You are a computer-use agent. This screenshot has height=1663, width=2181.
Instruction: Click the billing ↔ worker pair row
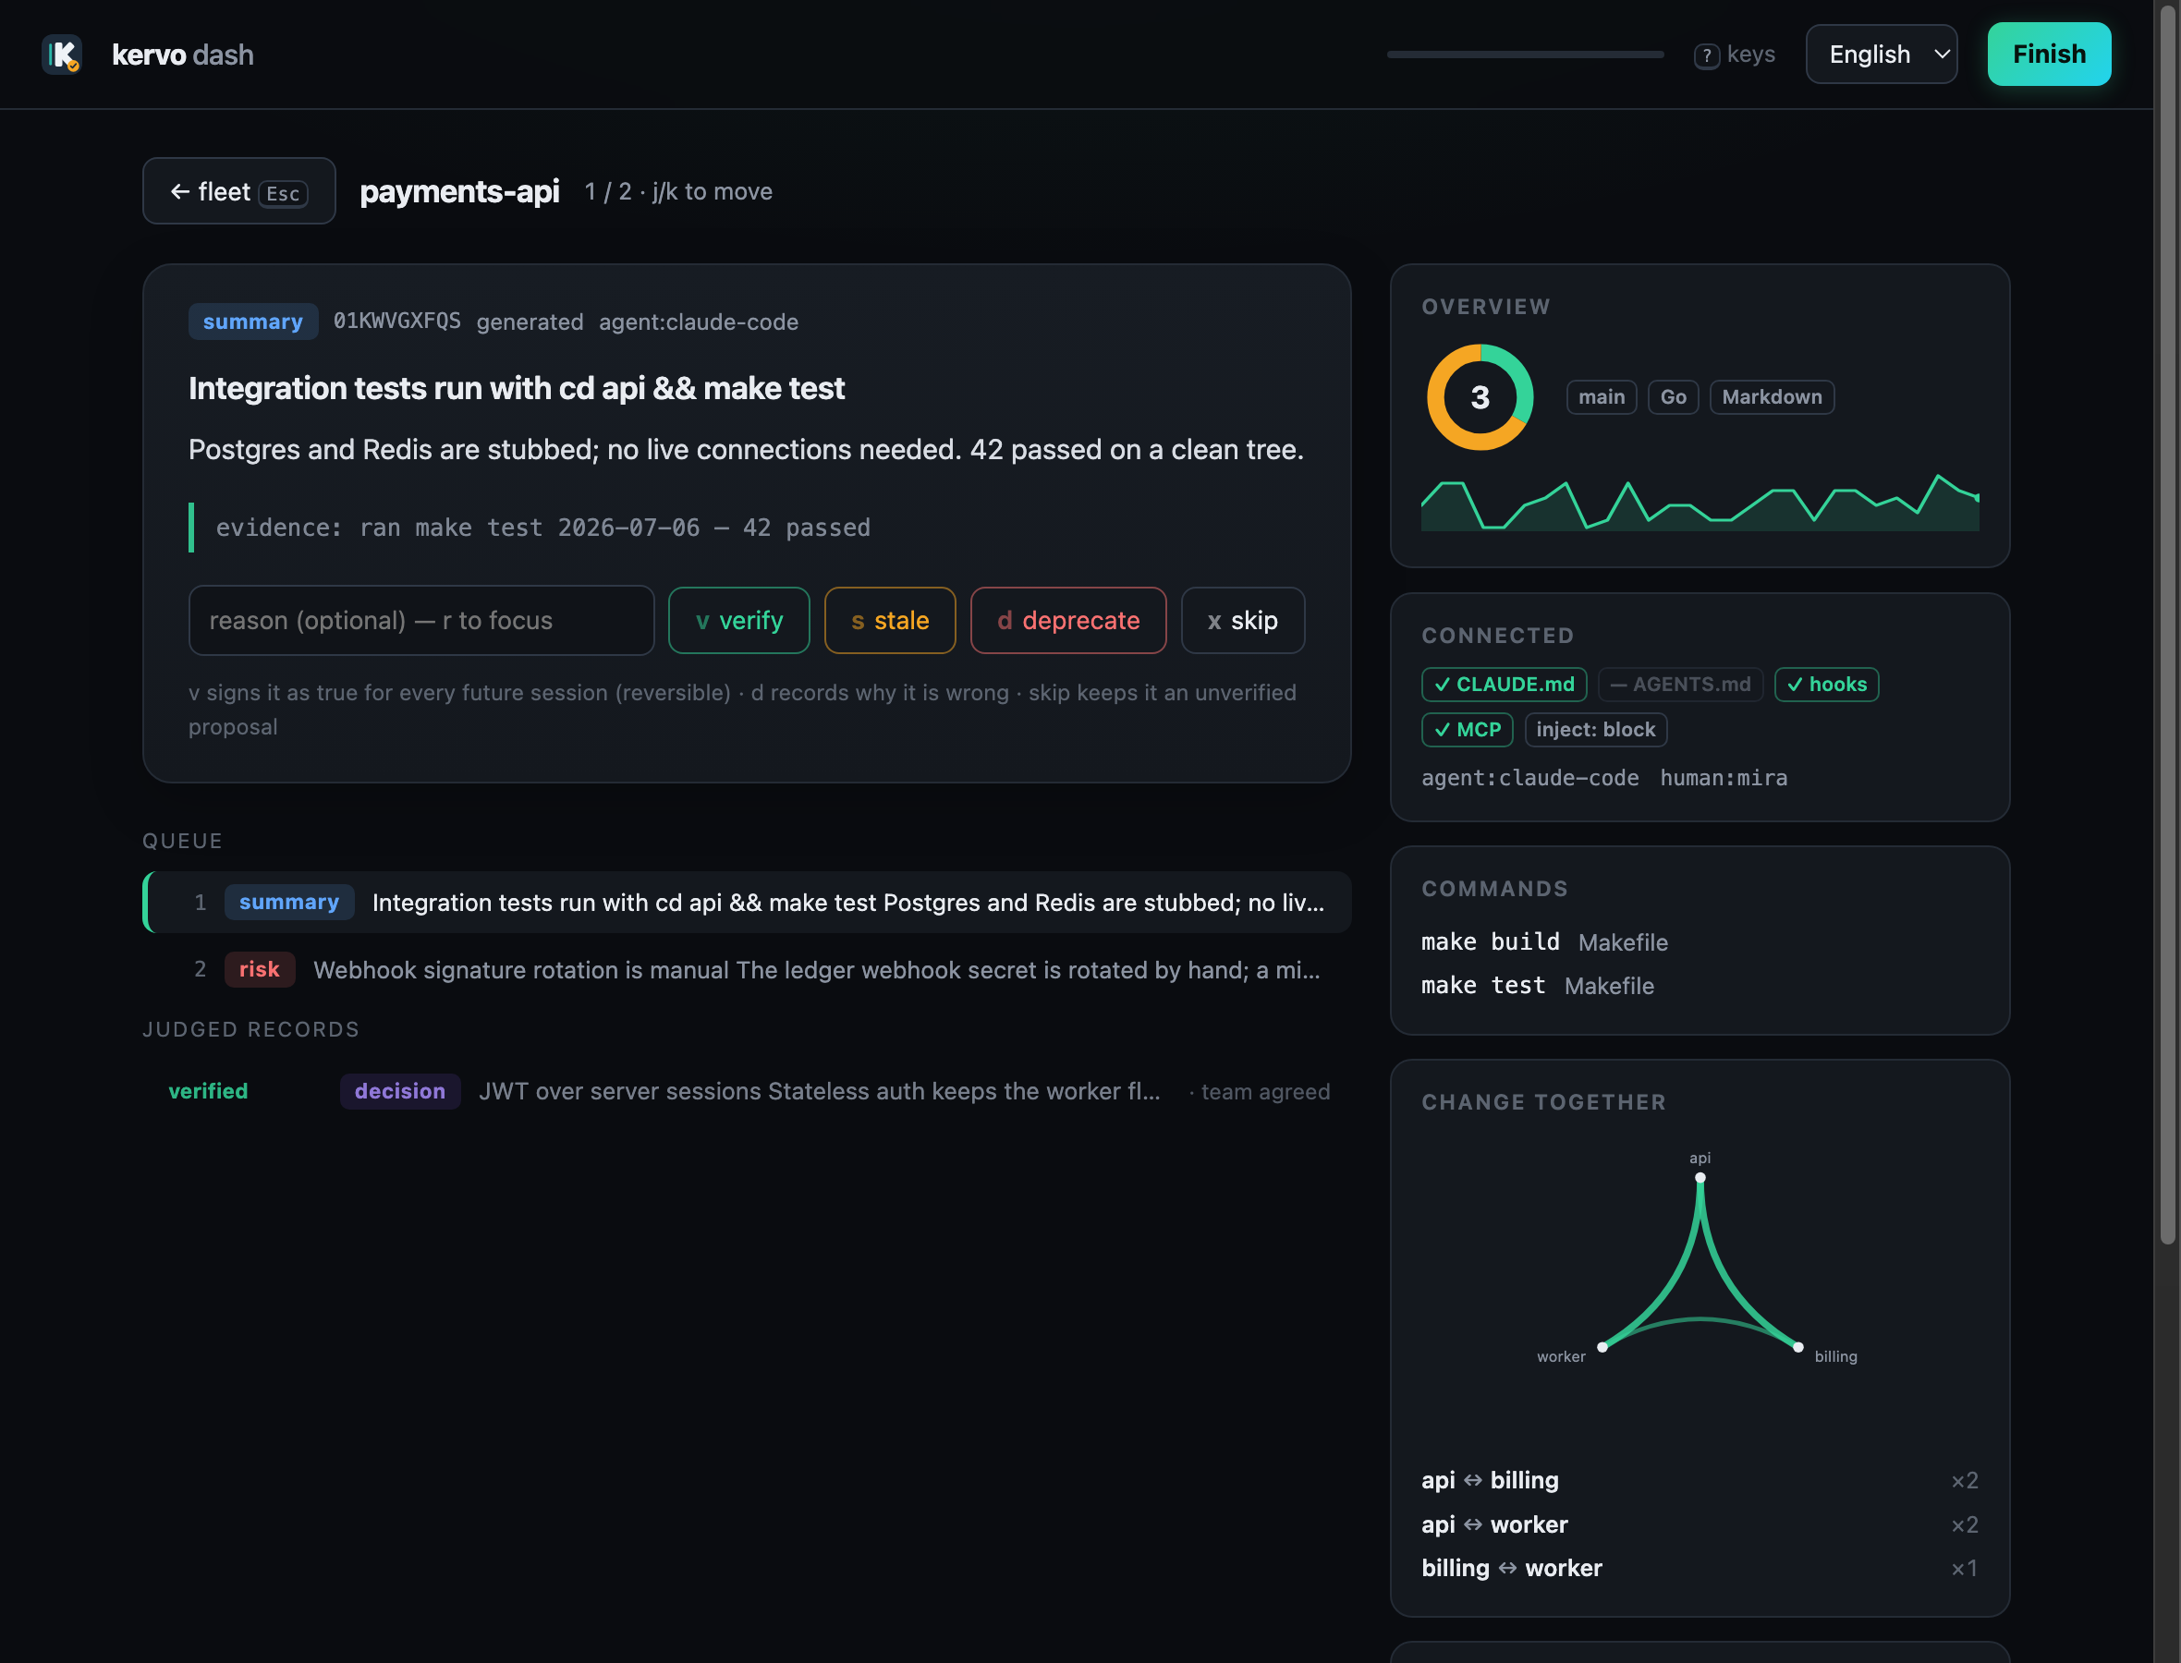coord(1700,1568)
